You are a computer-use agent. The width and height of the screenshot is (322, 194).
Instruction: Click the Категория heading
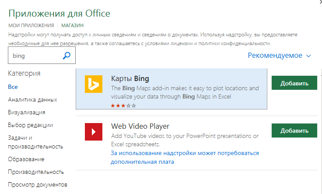(x=24, y=74)
